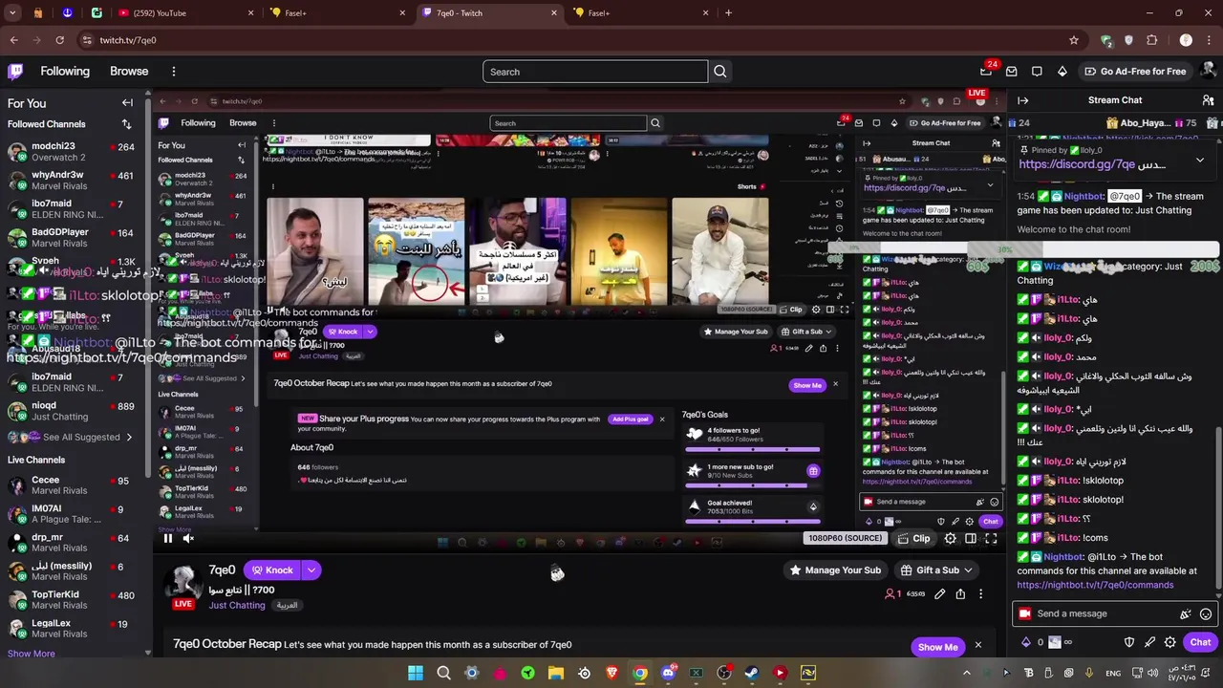Click the Twitch logo home icon
This screenshot has height=688, width=1223.
coord(15,72)
